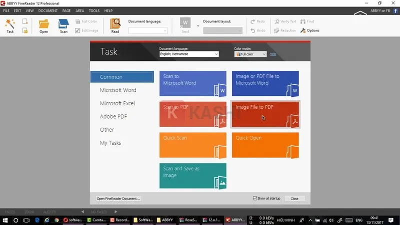The image size is (400, 225).
Task: Click the Help link in Task window
Action: coord(273,54)
